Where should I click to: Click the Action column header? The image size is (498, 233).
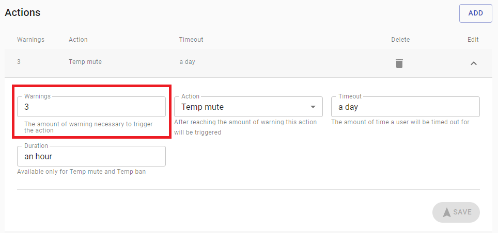pos(78,40)
